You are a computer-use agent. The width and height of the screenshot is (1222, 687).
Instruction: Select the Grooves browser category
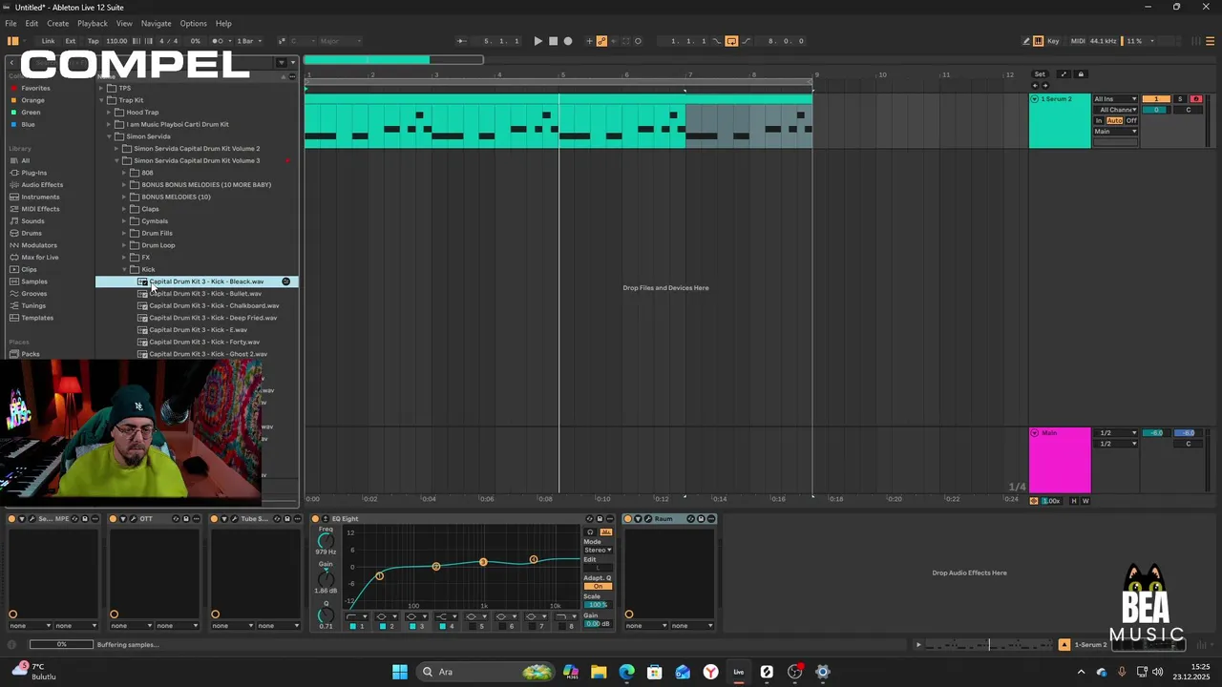coord(34,294)
